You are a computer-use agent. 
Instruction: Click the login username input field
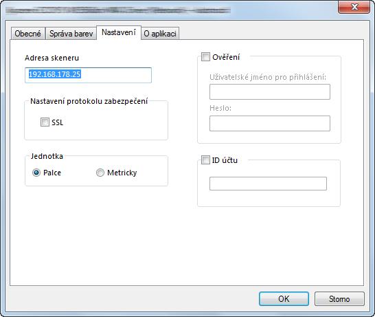[270, 91]
